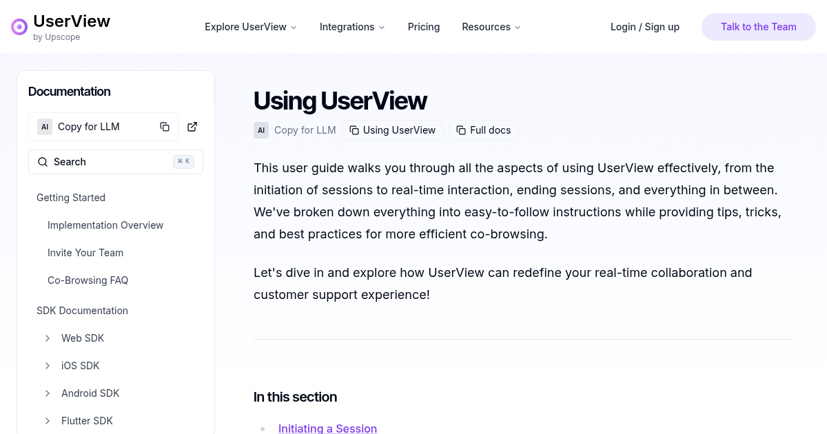Click the AI badge in sidebar Copy for LLM
Image resolution: width=827 pixels, height=434 pixels.
pos(45,127)
